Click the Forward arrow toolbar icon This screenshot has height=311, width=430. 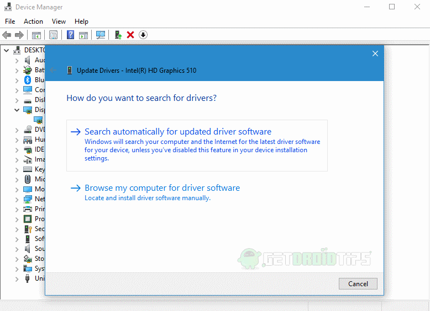point(19,35)
